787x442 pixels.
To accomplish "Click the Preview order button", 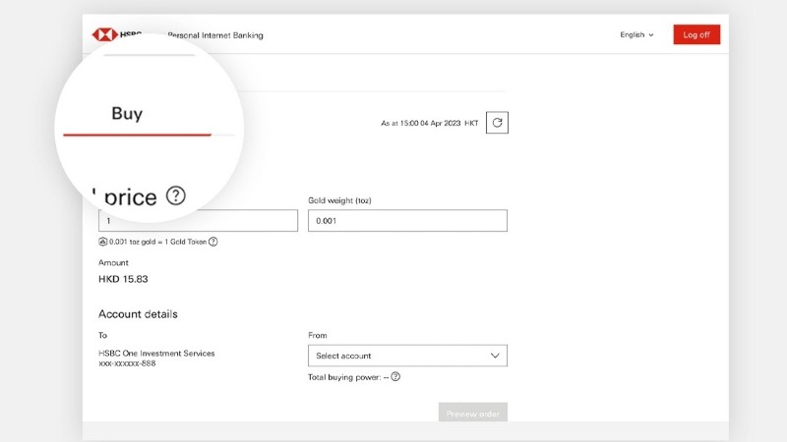I will tap(473, 412).
